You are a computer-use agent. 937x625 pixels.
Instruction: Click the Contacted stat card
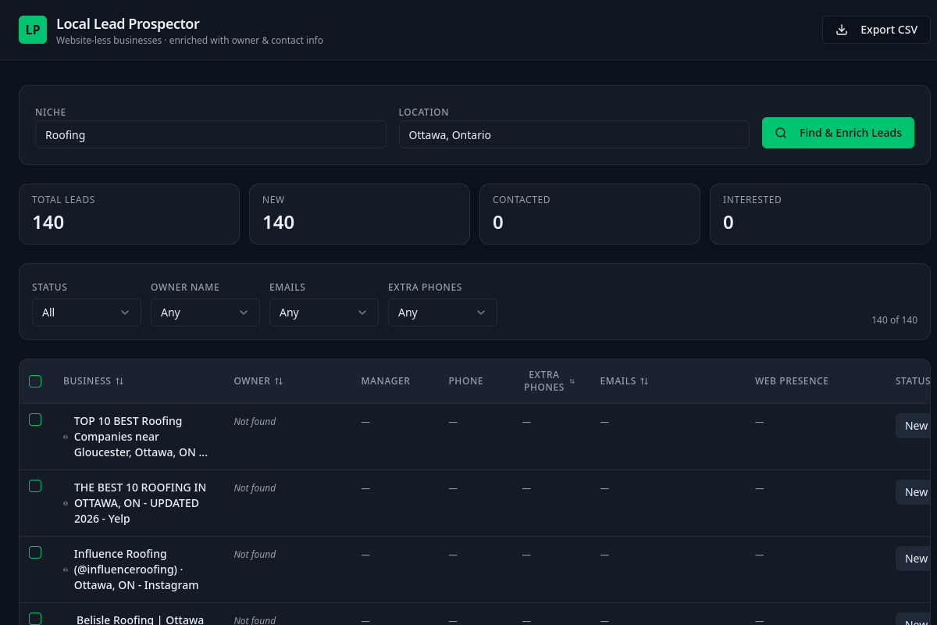coord(590,214)
